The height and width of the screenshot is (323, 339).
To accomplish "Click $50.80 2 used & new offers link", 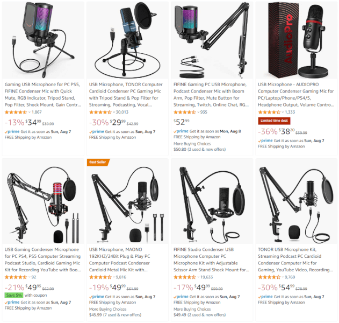I will (199, 149).
